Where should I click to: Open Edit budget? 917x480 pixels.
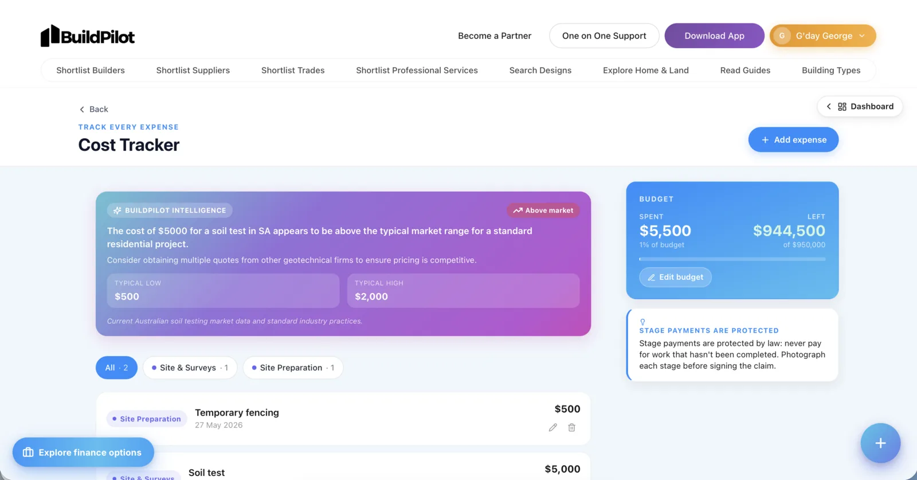(x=675, y=277)
